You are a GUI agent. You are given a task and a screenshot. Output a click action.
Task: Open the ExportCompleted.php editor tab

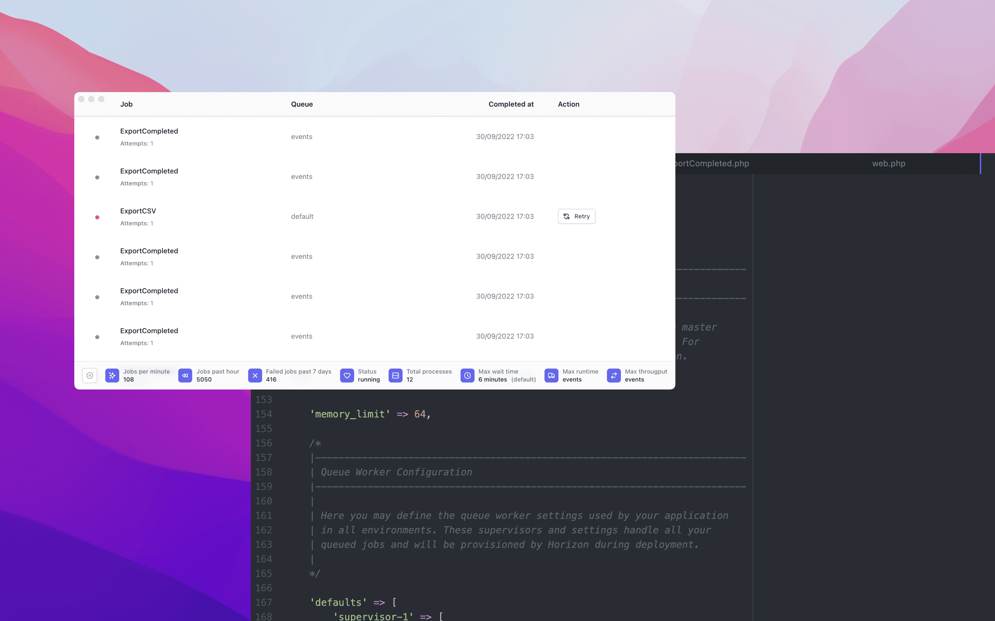pos(712,164)
